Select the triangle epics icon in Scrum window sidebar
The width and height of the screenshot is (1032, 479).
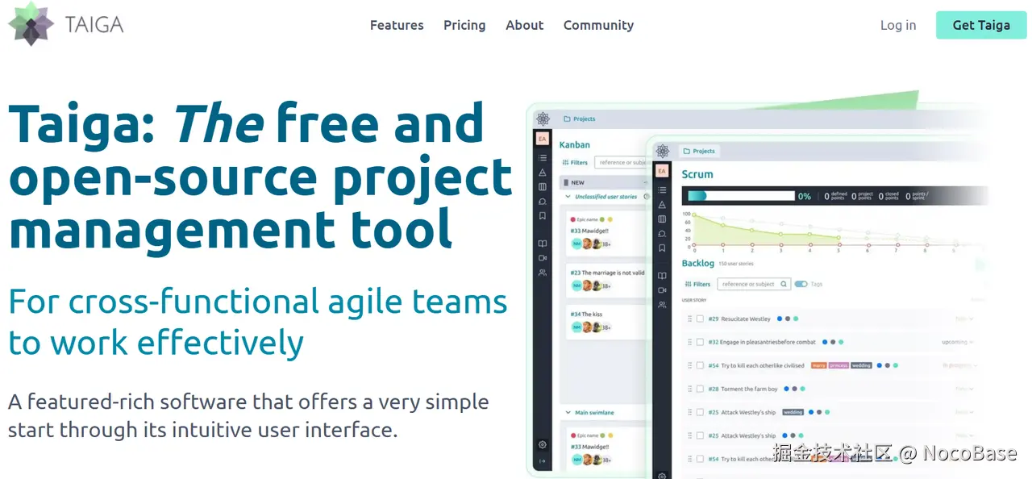tap(662, 205)
